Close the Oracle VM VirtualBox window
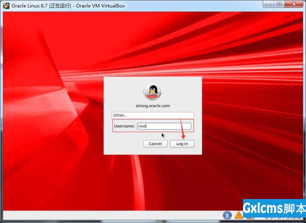 coord(294,4)
